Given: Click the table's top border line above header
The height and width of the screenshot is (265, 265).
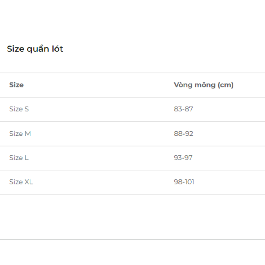Looking at the screenshot, I should pyautogui.click(x=132, y=73).
